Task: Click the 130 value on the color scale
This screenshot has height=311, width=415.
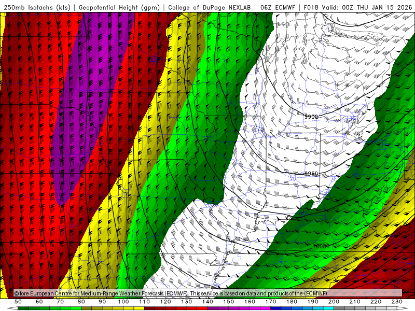Action: [187, 302]
